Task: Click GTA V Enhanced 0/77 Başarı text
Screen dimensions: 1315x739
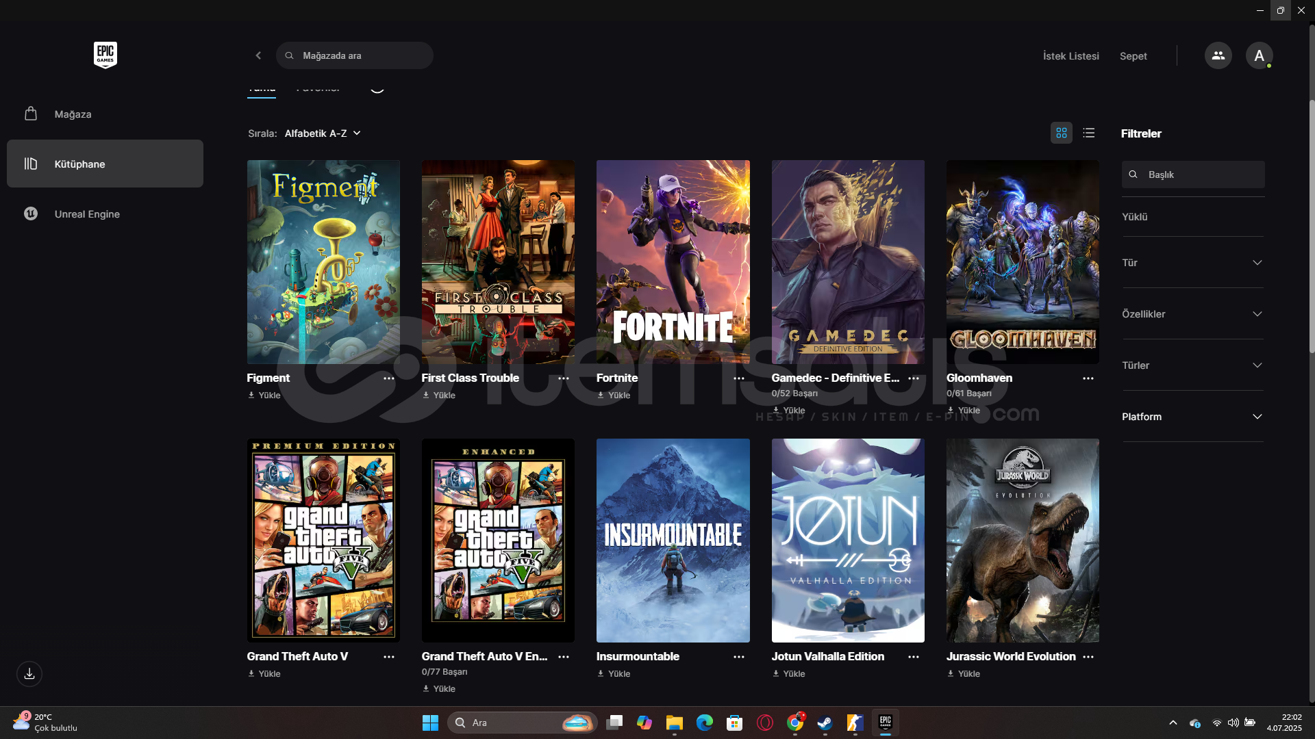Action: pos(444,672)
